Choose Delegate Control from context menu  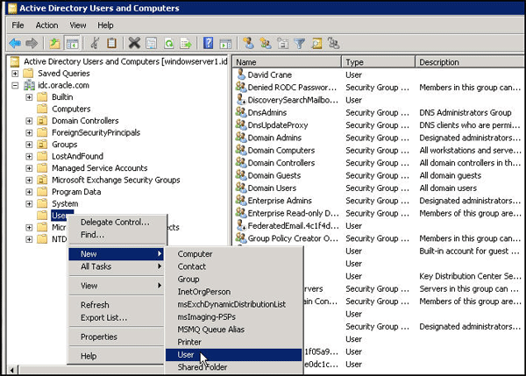(114, 223)
